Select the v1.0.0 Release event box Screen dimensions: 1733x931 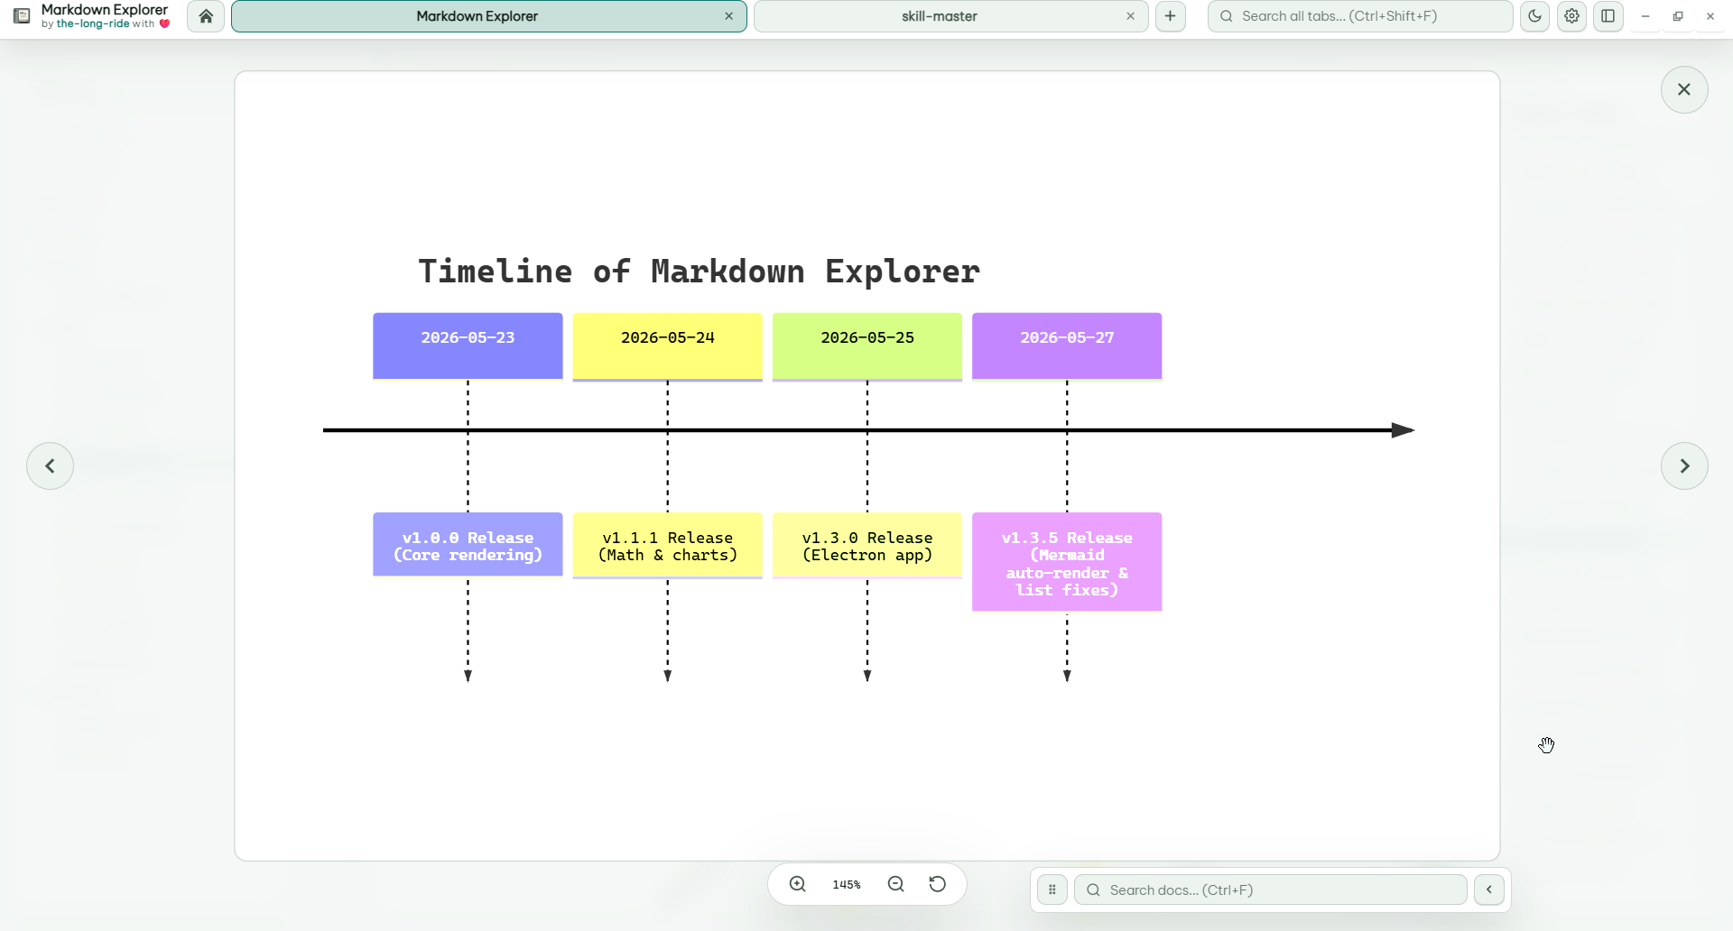(x=468, y=545)
